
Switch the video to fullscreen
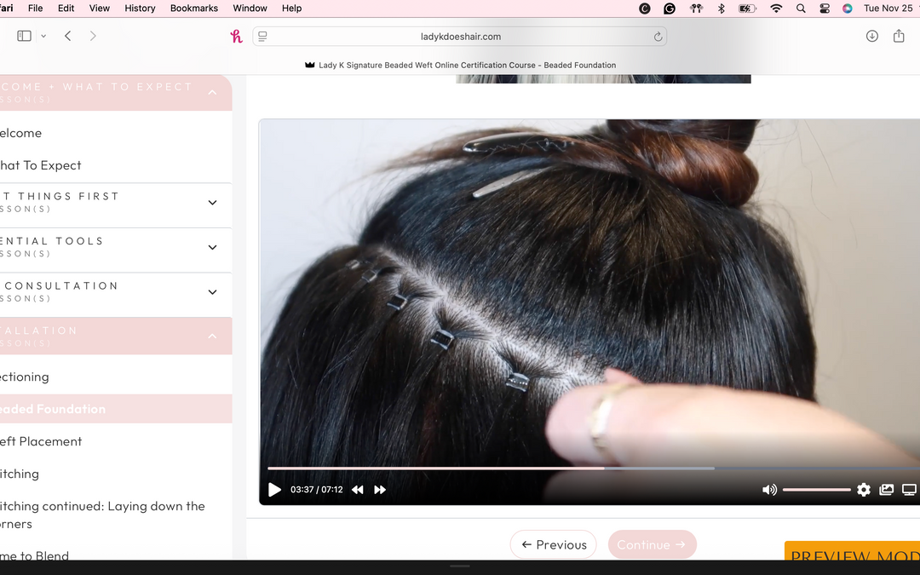pyautogui.click(x=908, y=490)
